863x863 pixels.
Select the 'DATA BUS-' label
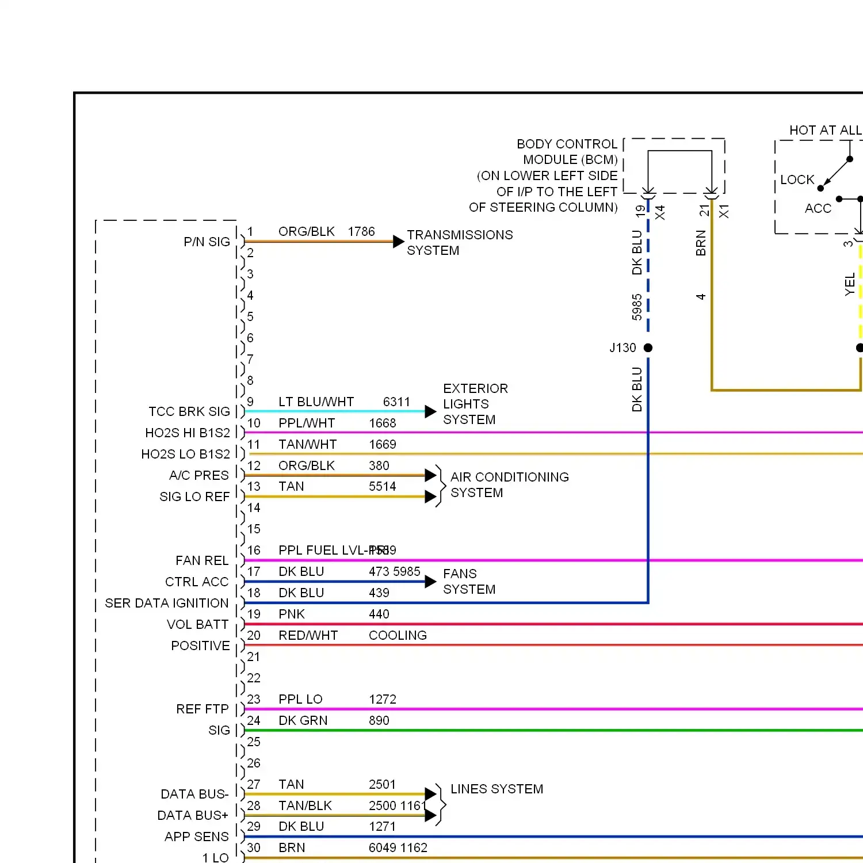[194, 794]
